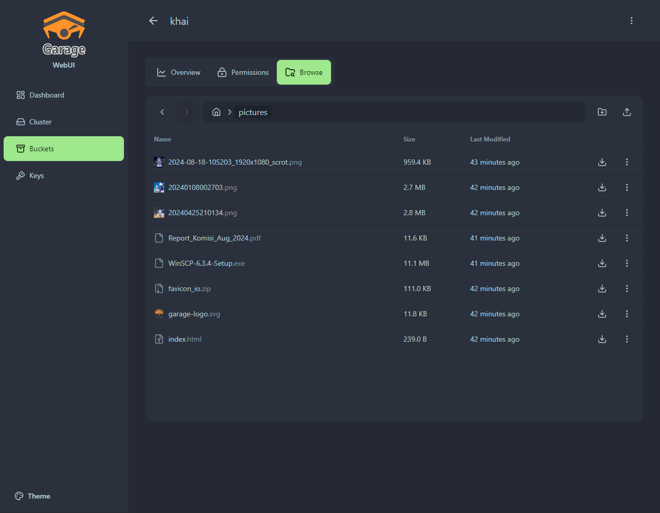This screenshot has width=660, height=513.
Task: Download the garage-logo.svg file
Action: point(602,314)
